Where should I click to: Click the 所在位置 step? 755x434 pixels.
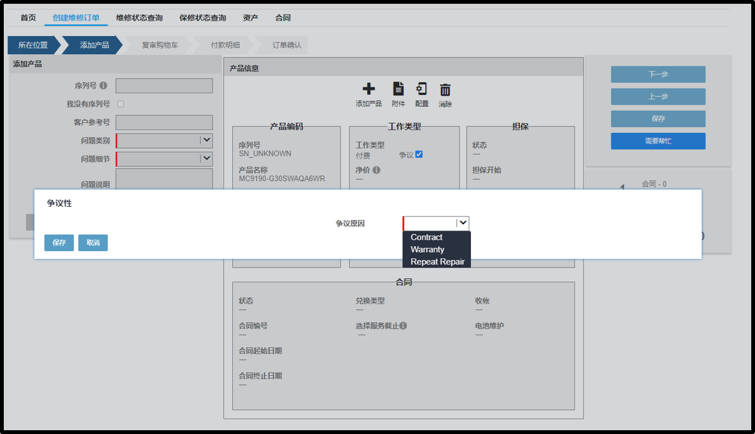click(33, 45)
